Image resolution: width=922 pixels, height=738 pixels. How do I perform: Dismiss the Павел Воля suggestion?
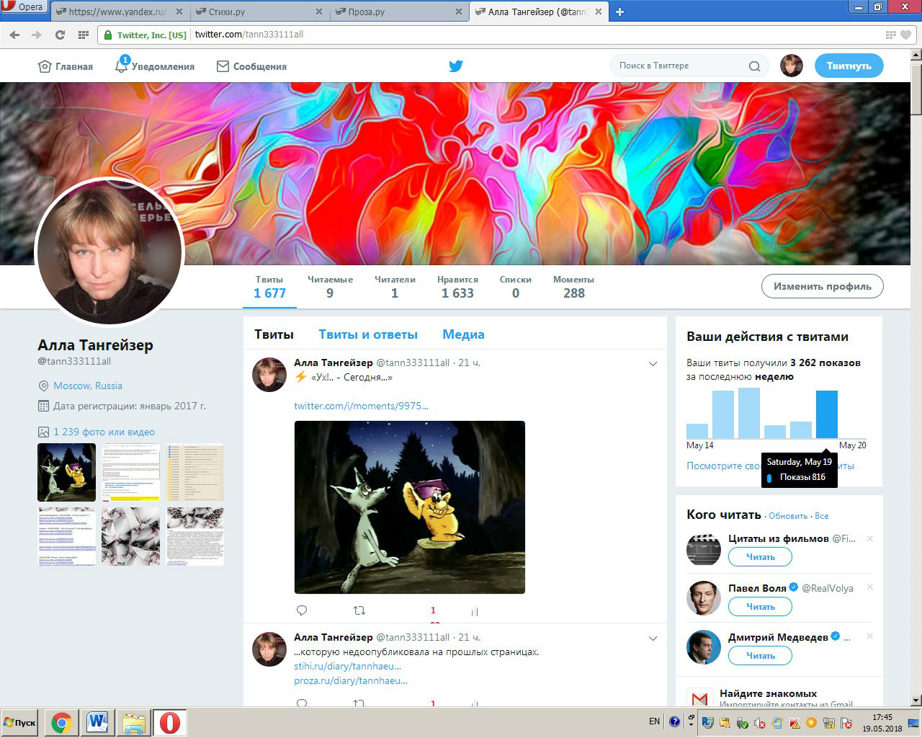tap(869, 587)
